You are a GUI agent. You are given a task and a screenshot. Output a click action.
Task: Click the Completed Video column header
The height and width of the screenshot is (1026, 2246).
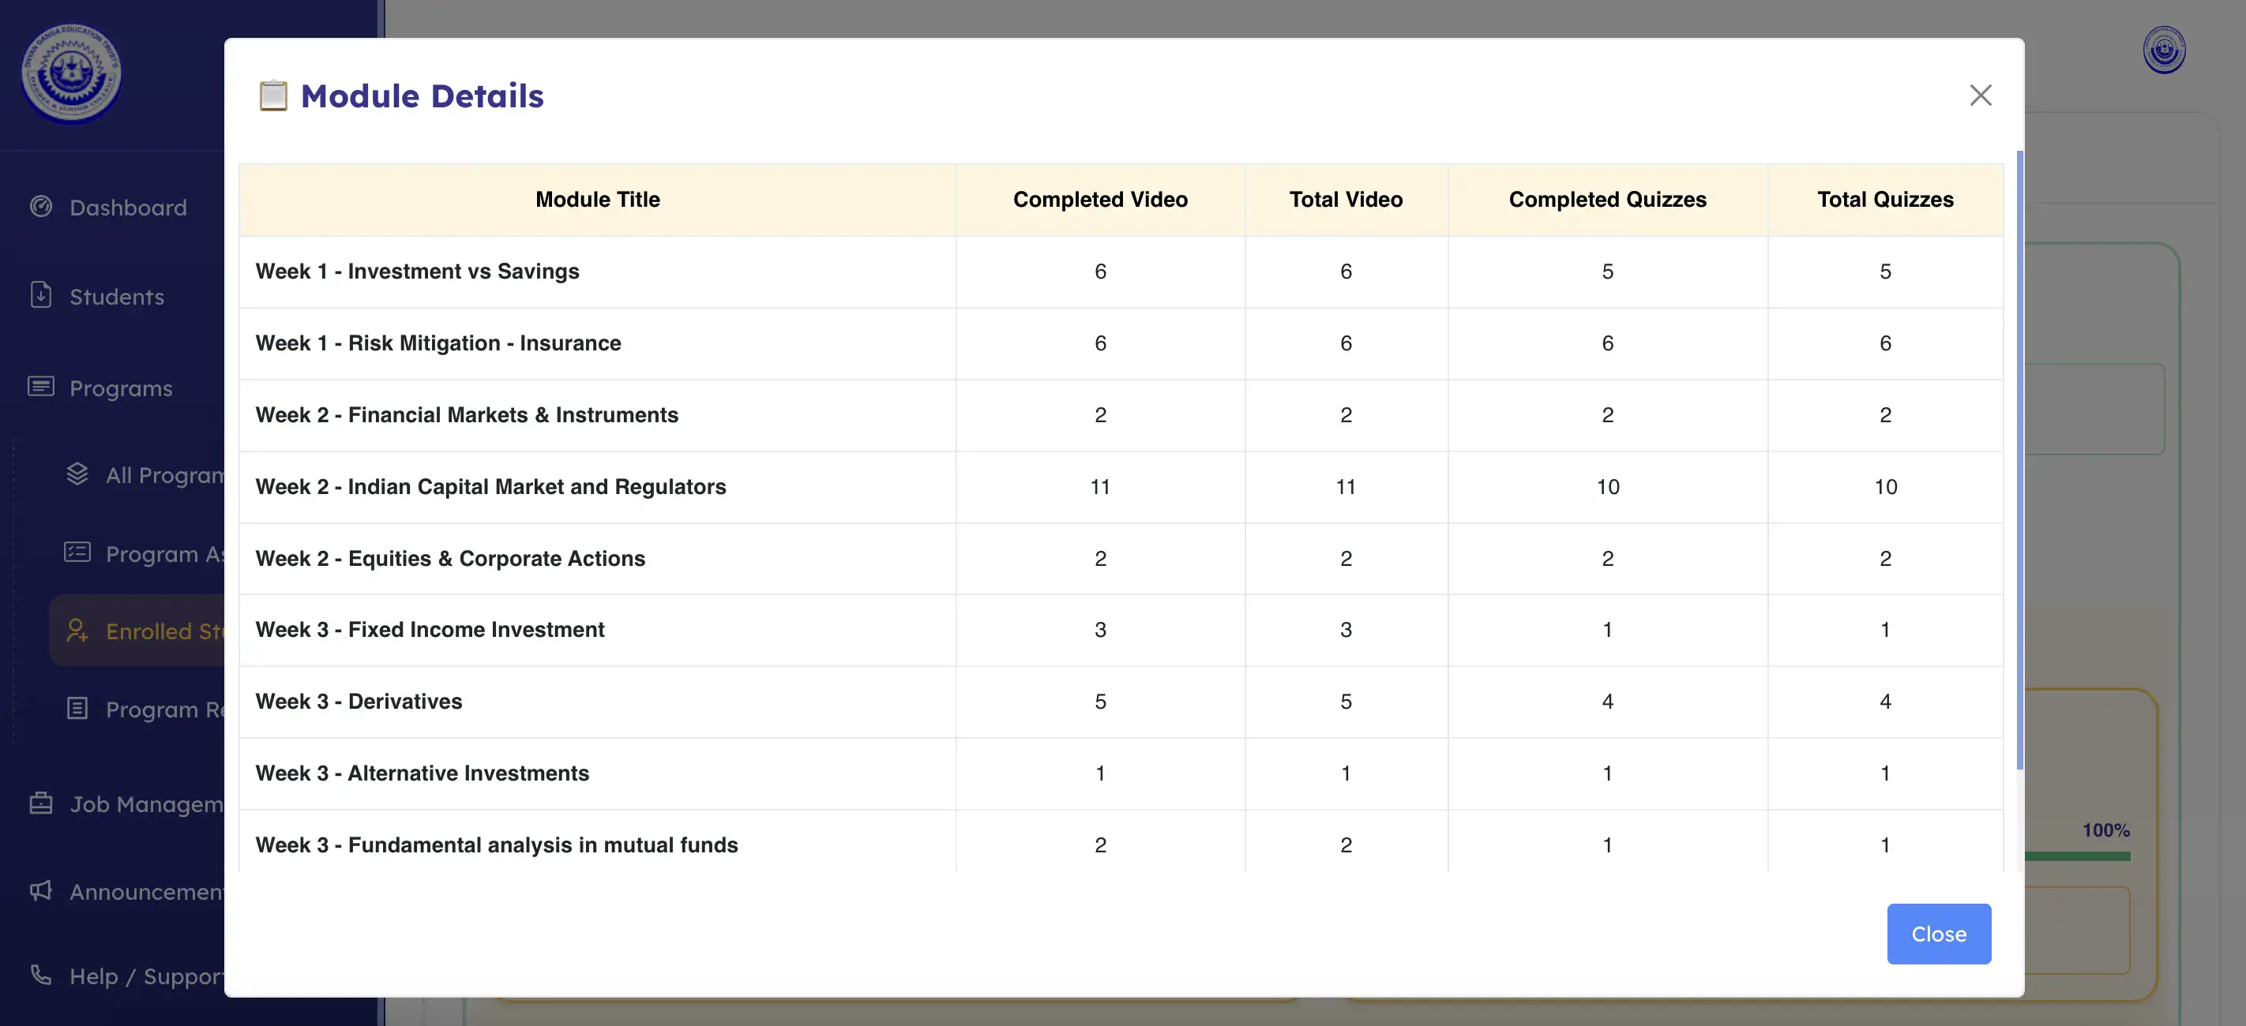(x=1099, y=200)
